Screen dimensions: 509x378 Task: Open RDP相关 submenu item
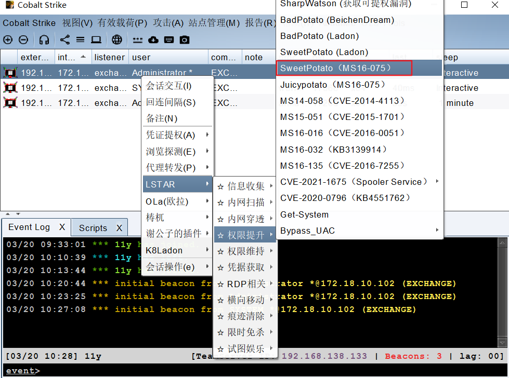point(245,284)
